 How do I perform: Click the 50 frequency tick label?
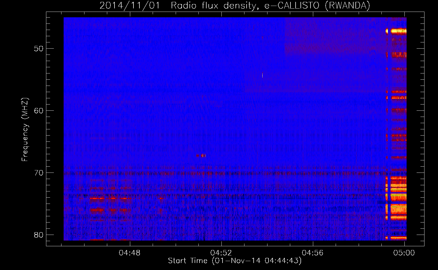[39, 49]
